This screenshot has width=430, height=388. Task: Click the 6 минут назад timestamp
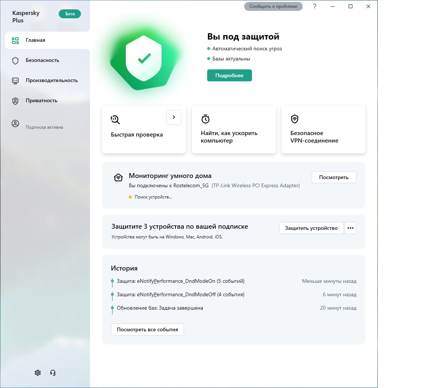(340, 295)
